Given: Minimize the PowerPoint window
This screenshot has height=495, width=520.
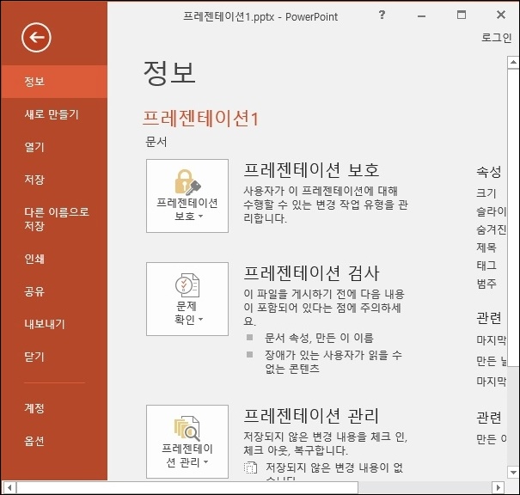Looking at the screenshot, I should pyautogui.click(x=421, y=15).
